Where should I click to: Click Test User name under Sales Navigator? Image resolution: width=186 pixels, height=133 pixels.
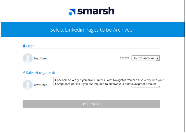(x=40, y=85)
